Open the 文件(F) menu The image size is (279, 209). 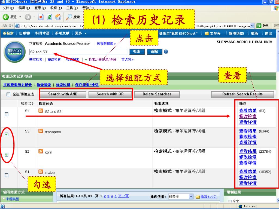(x=8, y=8)
